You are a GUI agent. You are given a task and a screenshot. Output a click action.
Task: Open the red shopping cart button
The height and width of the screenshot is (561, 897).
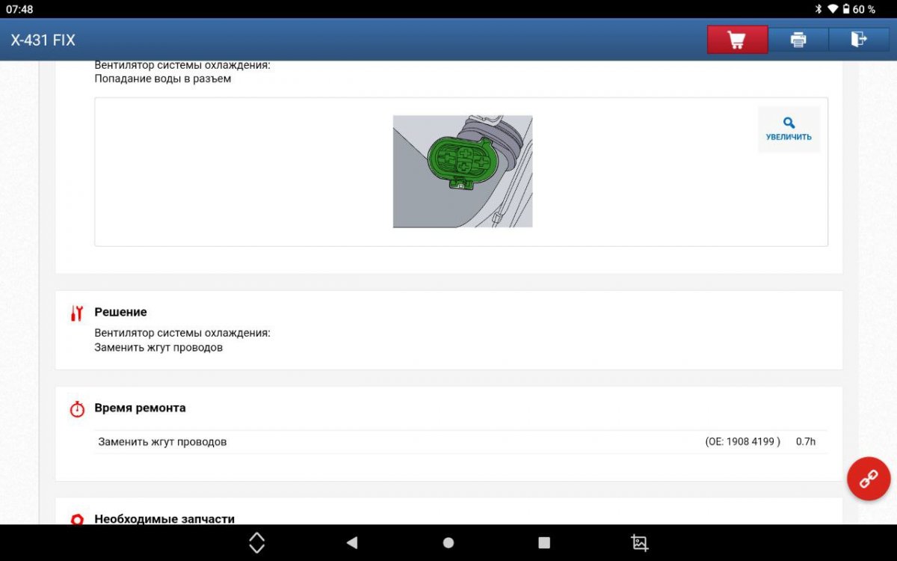tap(737, 40)
